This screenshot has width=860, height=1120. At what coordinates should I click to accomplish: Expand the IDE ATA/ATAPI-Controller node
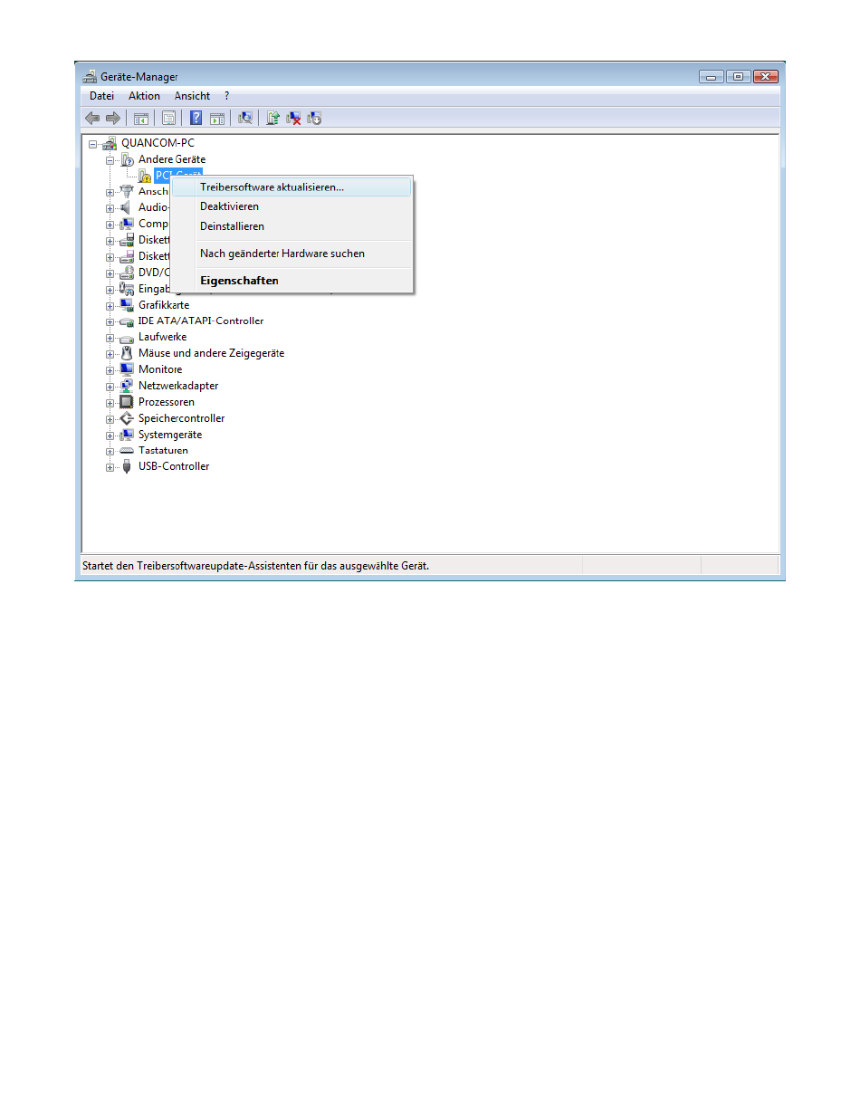[x=110, y=322]
